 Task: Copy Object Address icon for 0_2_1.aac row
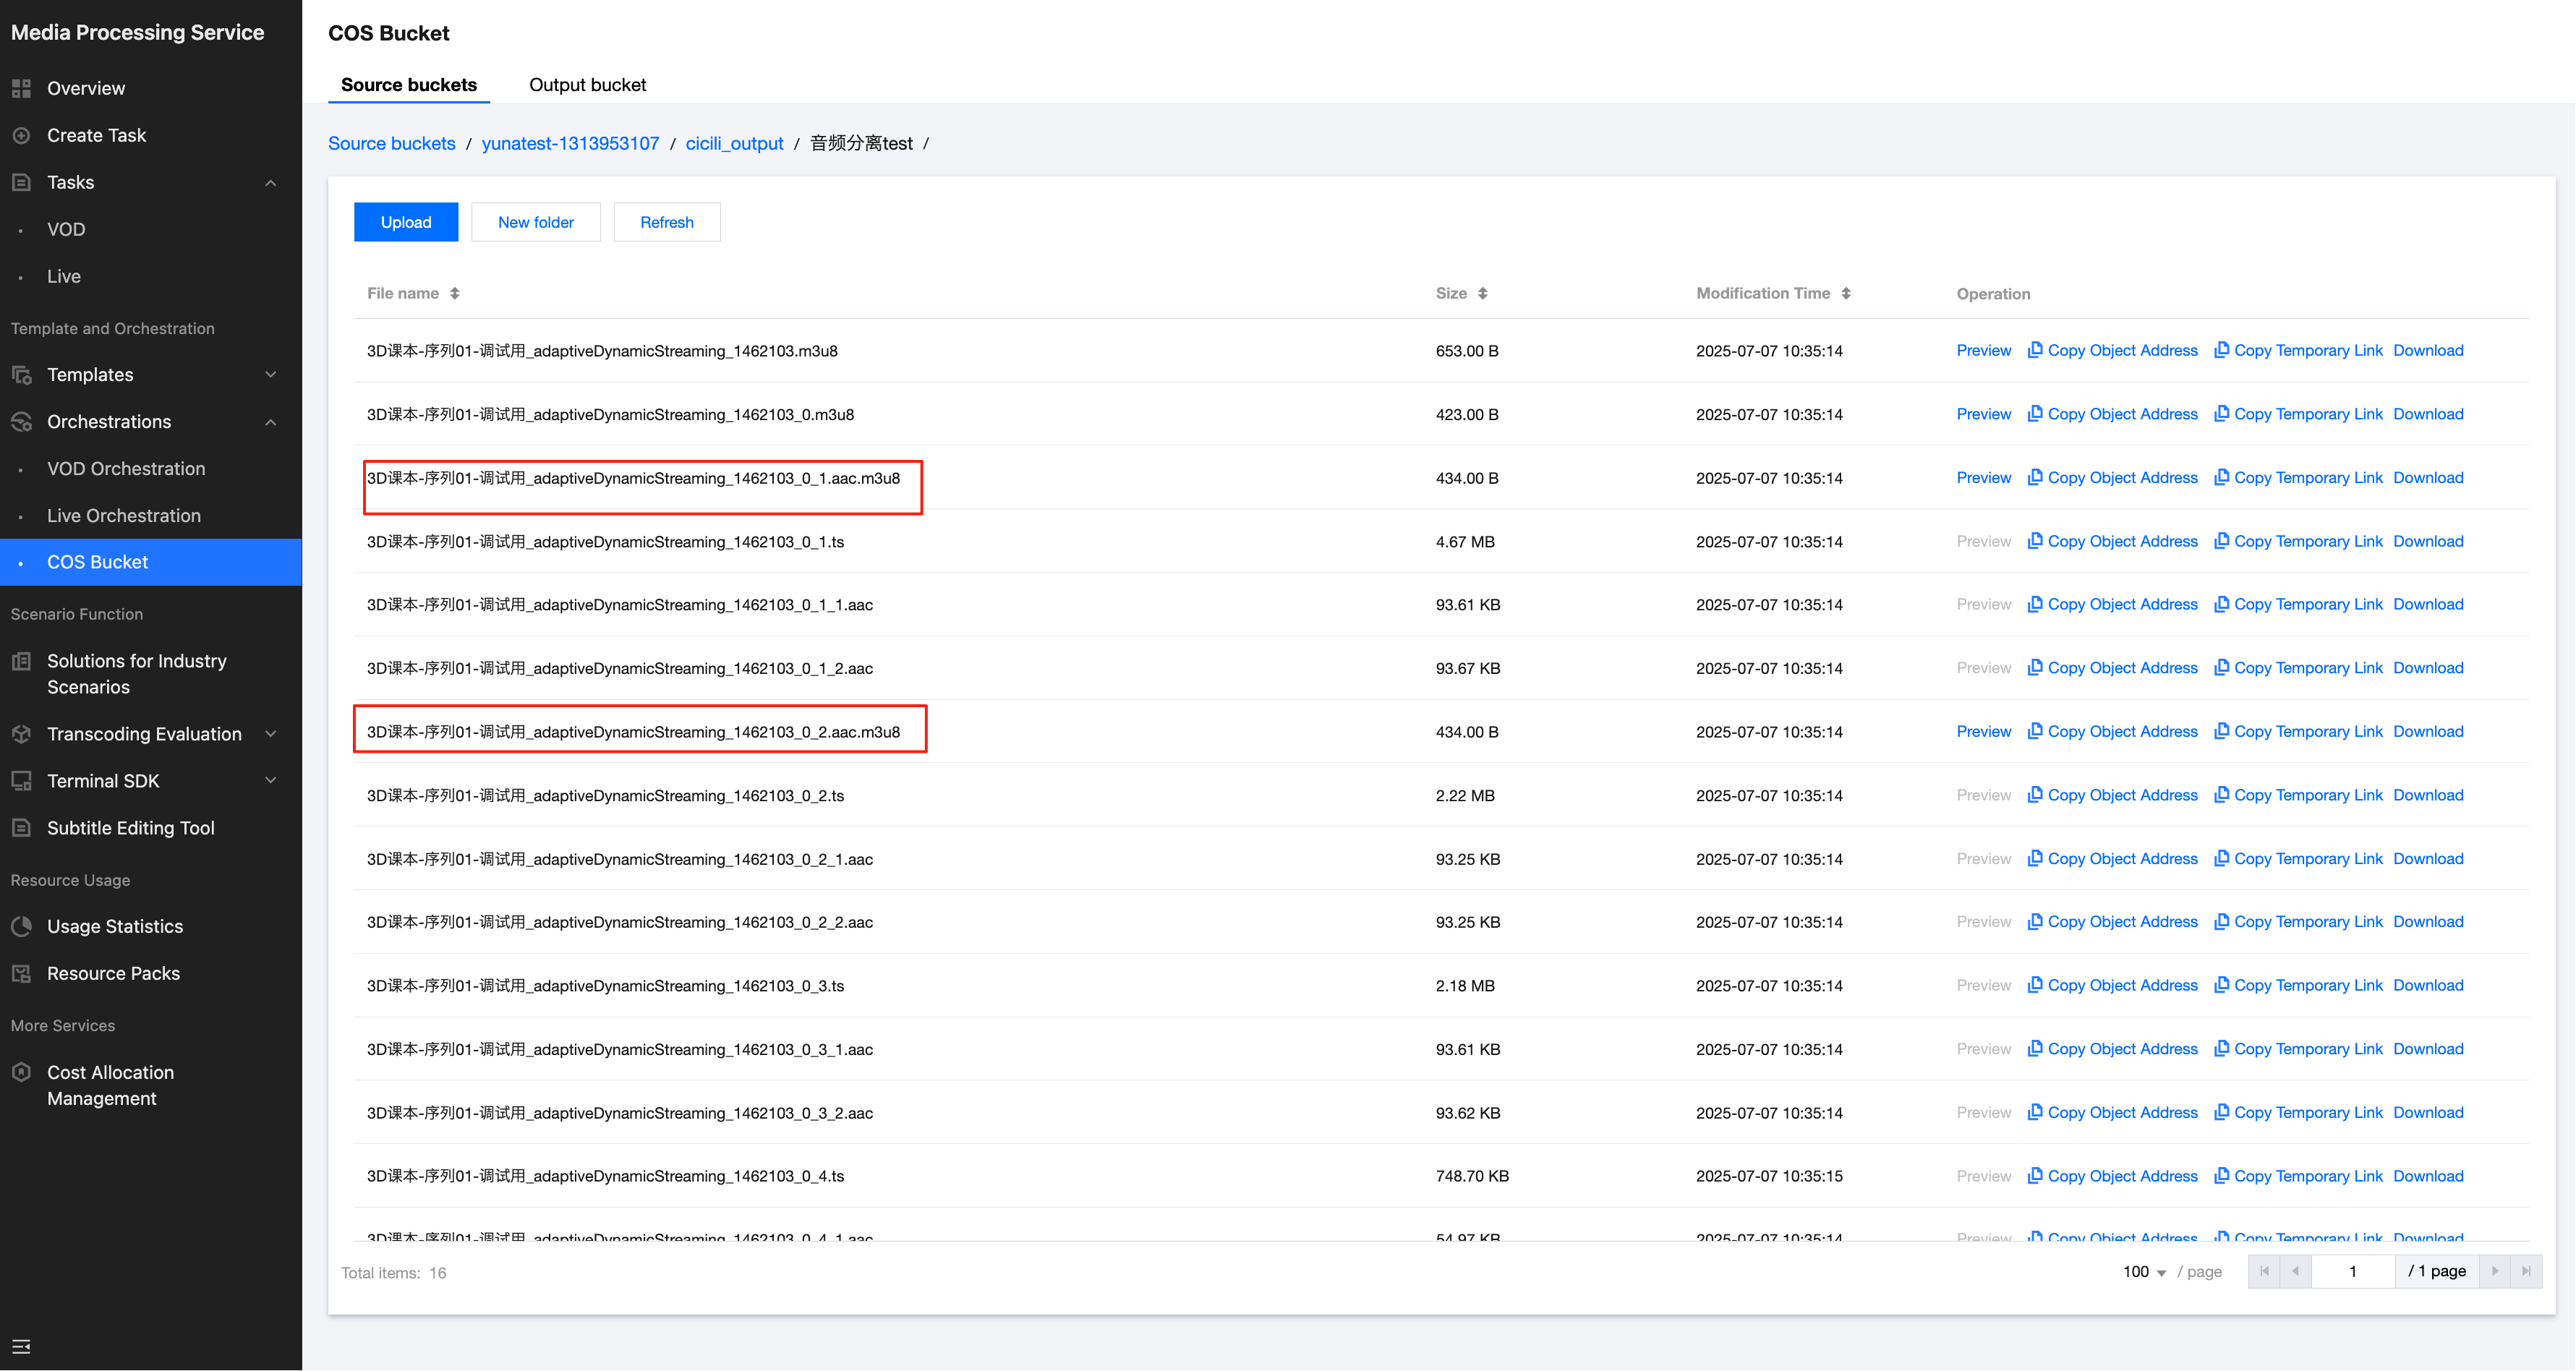pyautogui.click(x=2035, y=858)
